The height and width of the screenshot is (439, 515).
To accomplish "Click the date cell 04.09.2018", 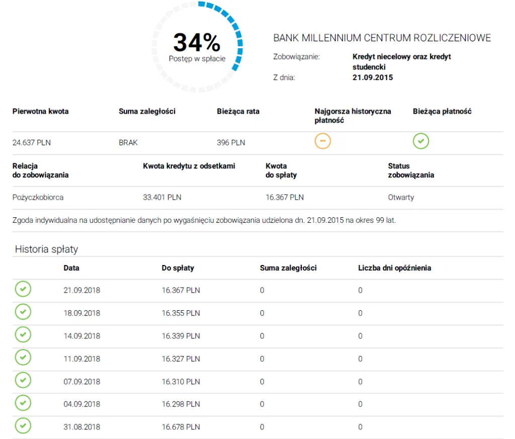I will click(82, 404).
